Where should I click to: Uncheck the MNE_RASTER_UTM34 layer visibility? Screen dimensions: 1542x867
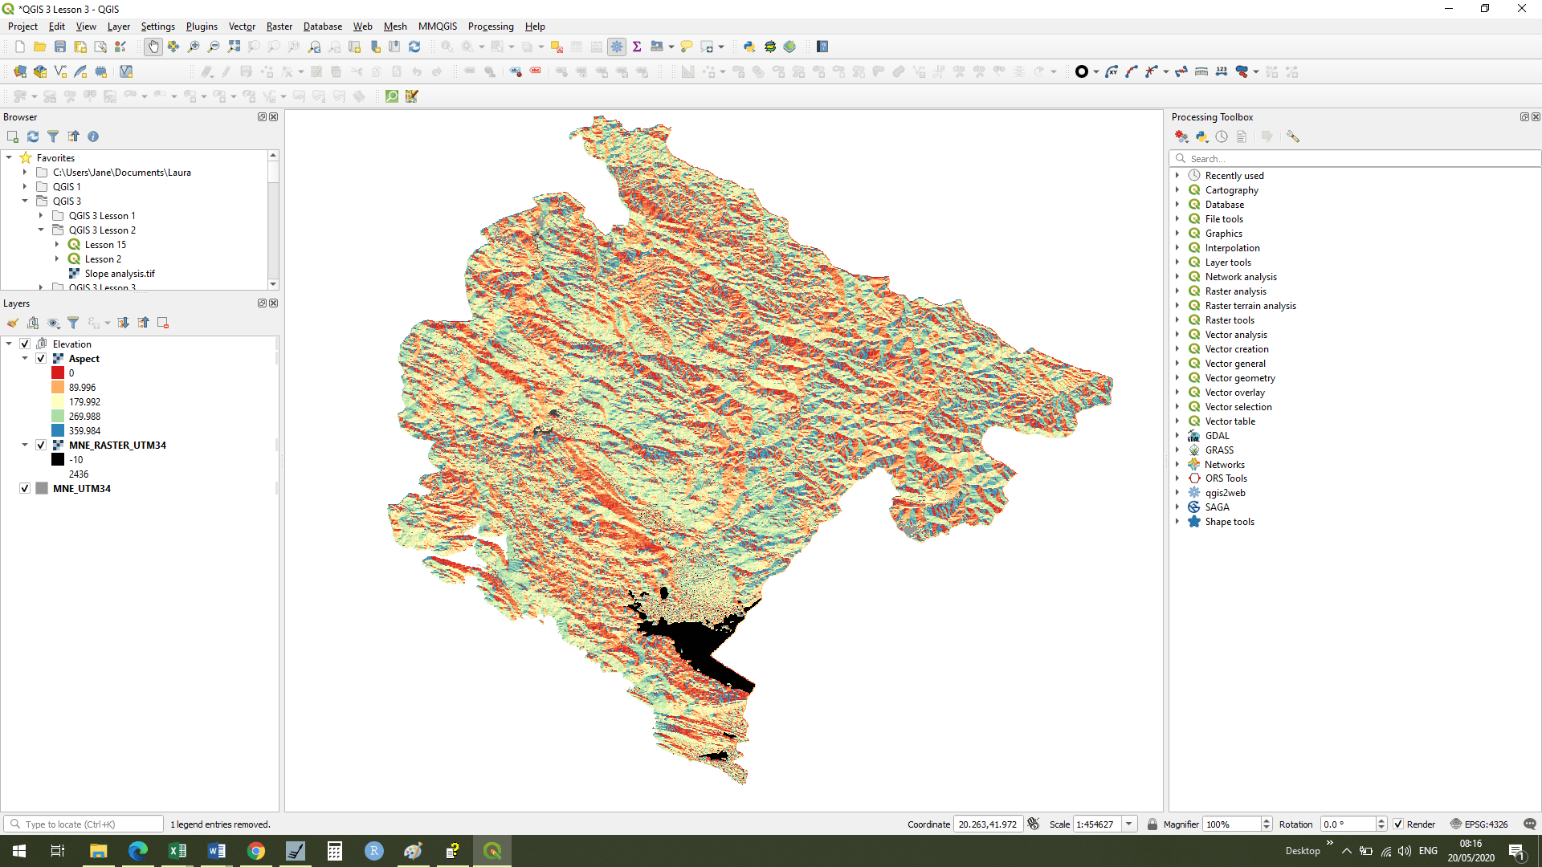click(40, 445)
